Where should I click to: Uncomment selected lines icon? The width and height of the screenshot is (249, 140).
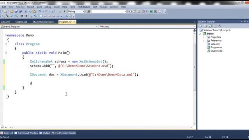(x=35, y=16)
